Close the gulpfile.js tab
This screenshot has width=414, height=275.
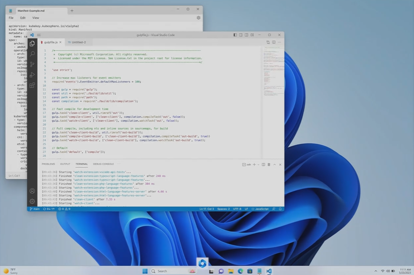(60, 42)
